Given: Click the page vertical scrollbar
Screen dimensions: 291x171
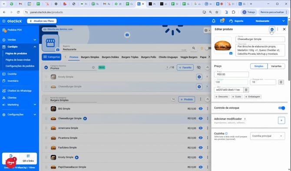Looking at the screenshot, I should point(289,50).
